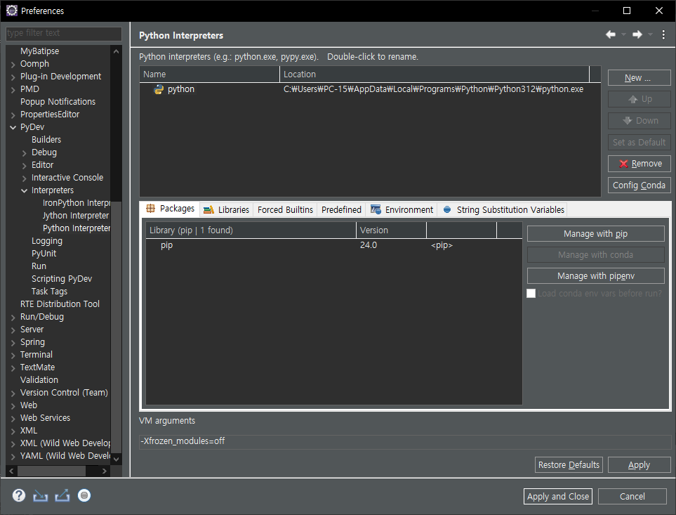
Task: Click the Import preferences icon
Action: click(x=41, y=495)
